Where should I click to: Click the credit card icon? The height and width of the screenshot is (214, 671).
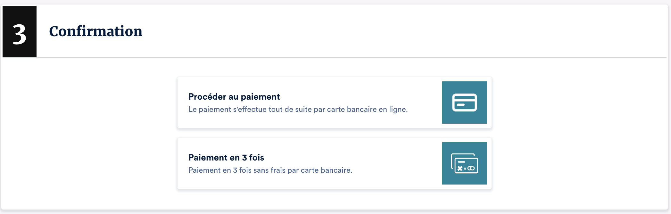click(464, 103)
